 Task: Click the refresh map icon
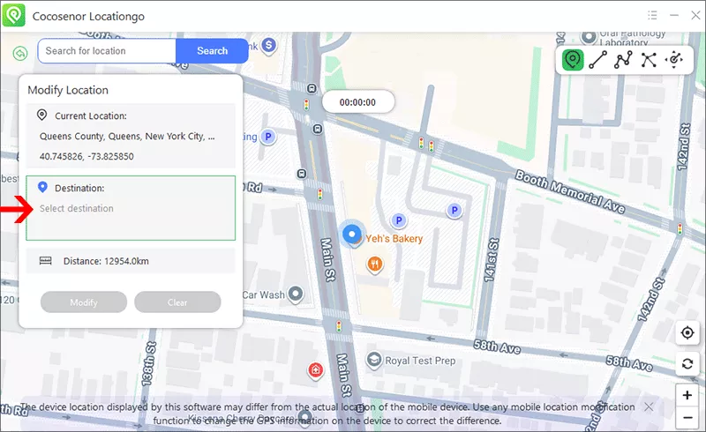click(687, 363)
